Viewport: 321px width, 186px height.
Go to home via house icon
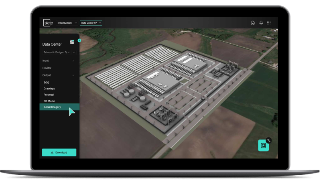point(253,23)
